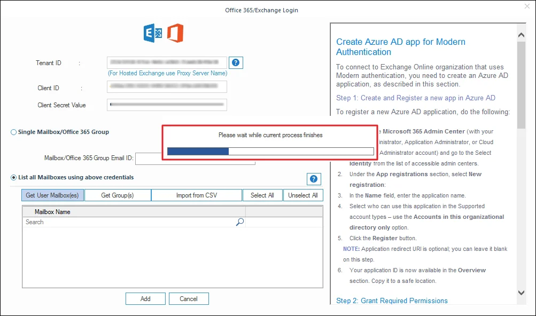
Task: Click 'Office 365/Exchange Login' window title
Action: point(261,10)
